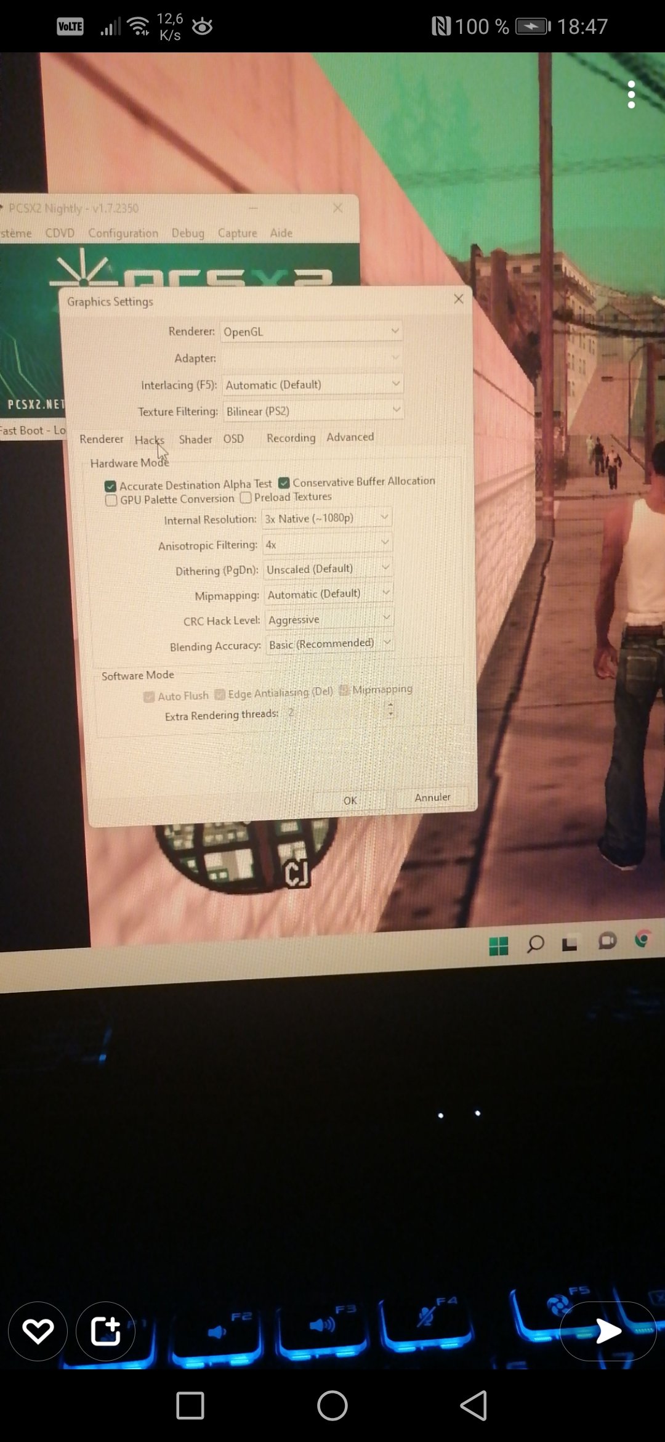Tap the Android home circle button
Screen dimensions: 665x1442
click(x=332, y=1406)
